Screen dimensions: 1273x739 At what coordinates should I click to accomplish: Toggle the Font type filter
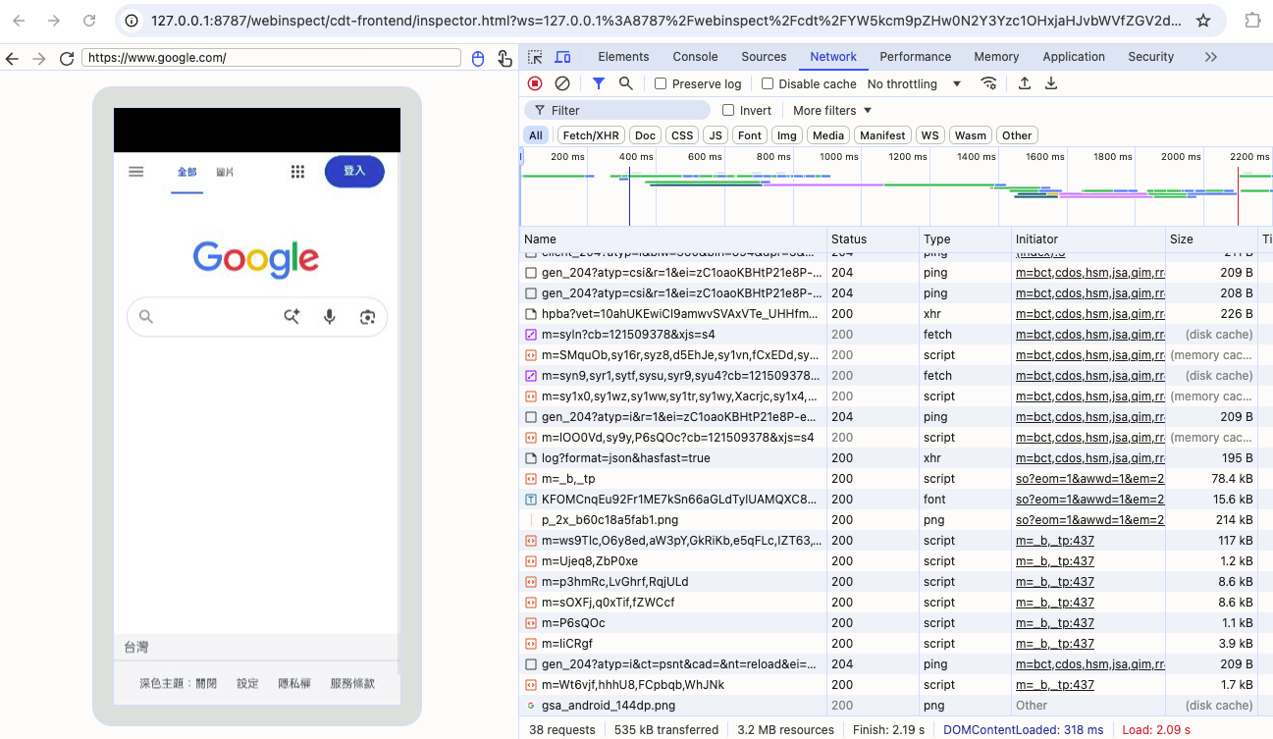coord(750,135)
